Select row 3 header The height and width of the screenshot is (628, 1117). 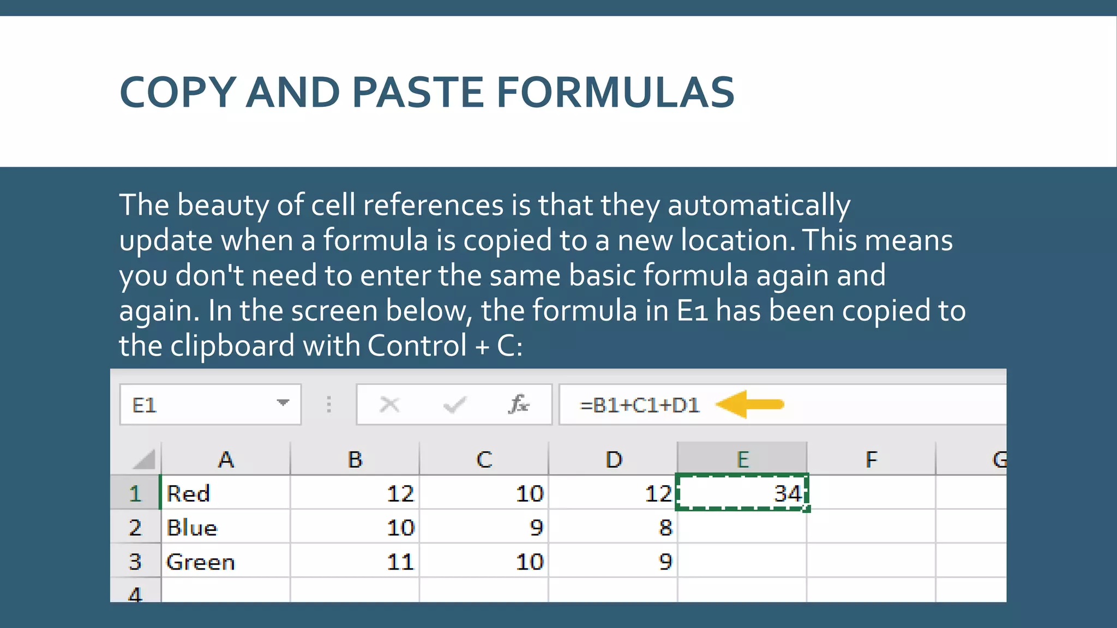(135, 561)
